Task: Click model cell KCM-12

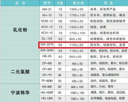Action: pyautogui.click(x=47, y=21)
